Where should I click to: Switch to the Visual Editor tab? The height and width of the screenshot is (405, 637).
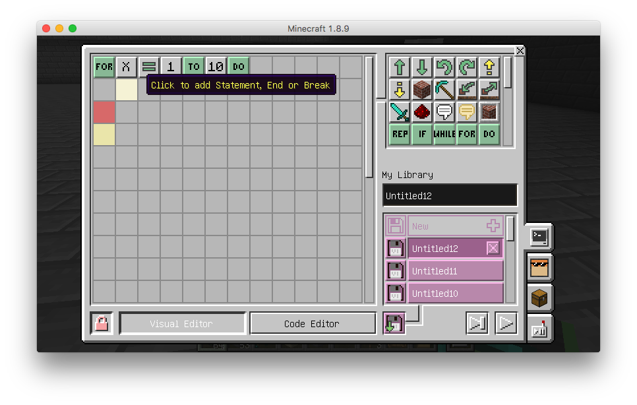pos(183,323)
